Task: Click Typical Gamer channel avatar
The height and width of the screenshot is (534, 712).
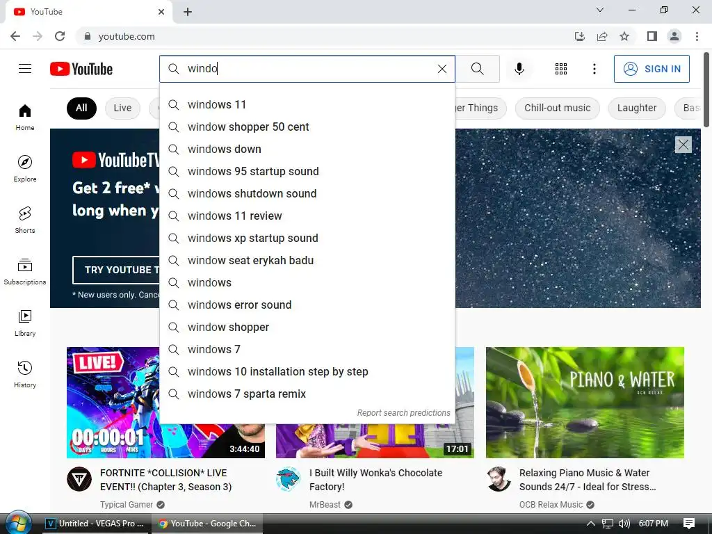Action: click(79, 479)
